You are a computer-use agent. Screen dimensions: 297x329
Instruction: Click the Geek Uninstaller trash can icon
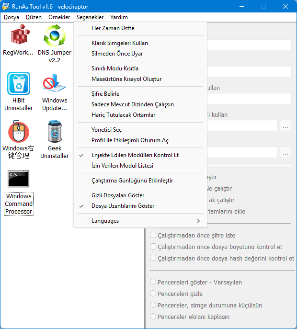click(55, 131)
